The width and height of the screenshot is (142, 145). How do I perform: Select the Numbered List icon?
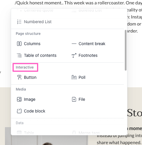pos(19,22)
